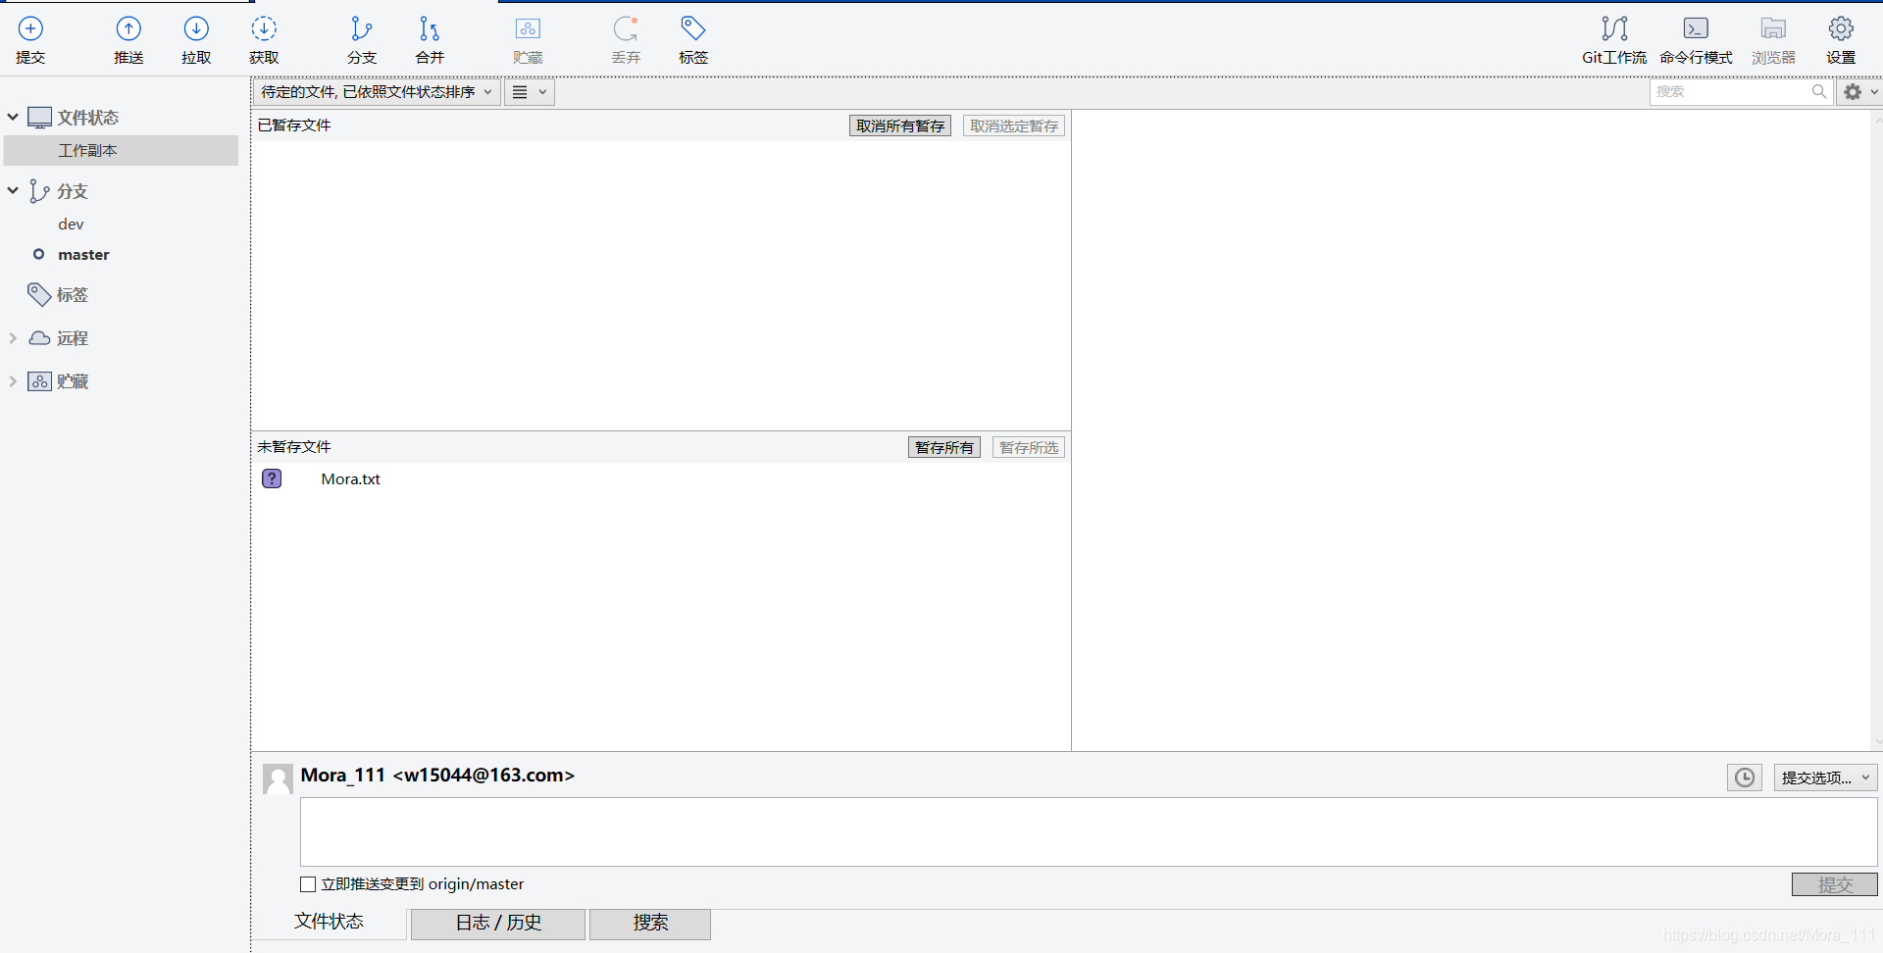Switch to the 文件状态 bottom tab

pos(330,922)
